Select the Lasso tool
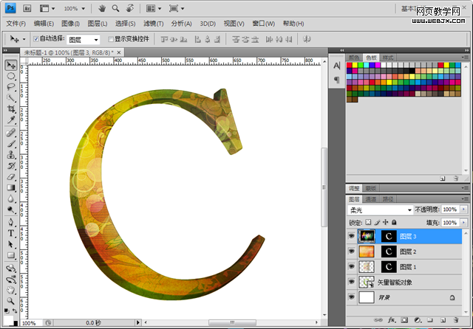 (x=11, y=87)
